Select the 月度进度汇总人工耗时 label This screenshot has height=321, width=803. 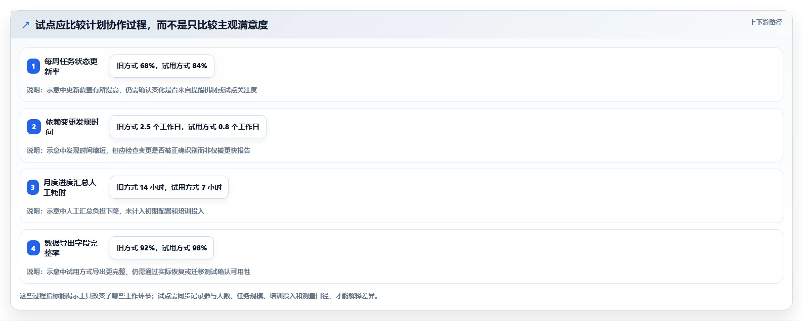pyautogui.click(x=70, y=187)
